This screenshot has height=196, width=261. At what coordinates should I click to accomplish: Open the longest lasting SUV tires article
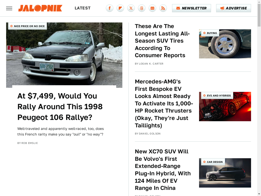162,41
